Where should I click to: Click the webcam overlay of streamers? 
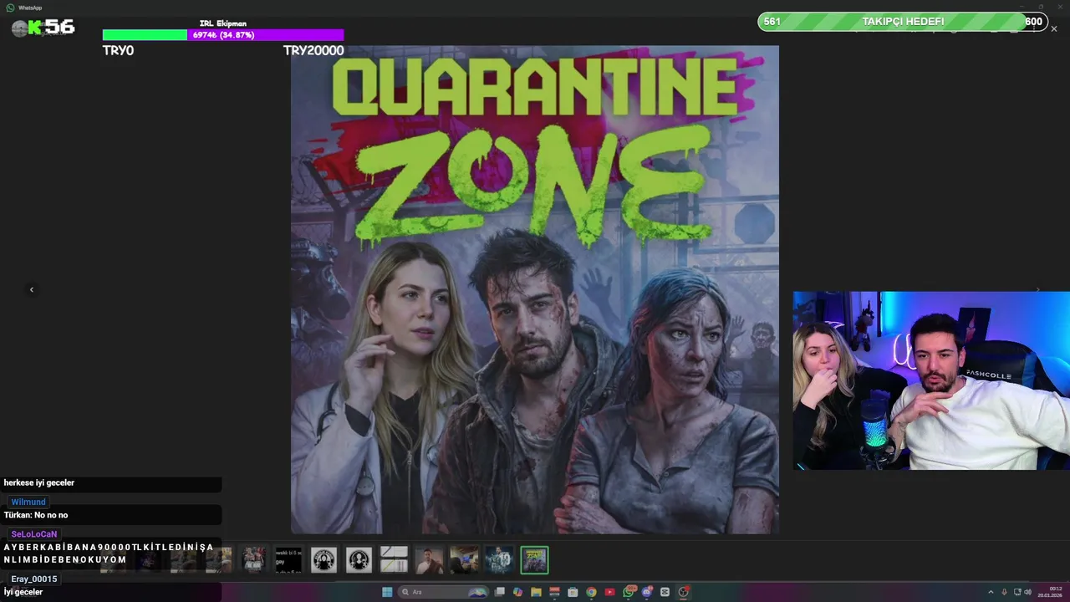coord(931,380)
